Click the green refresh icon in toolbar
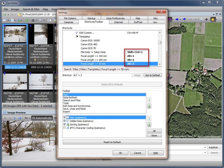Screen dimensions: 224x168 pos(27,20)
